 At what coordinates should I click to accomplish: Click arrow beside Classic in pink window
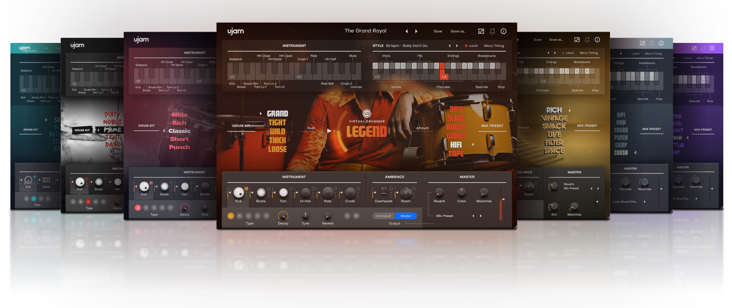tap(164, 131)
